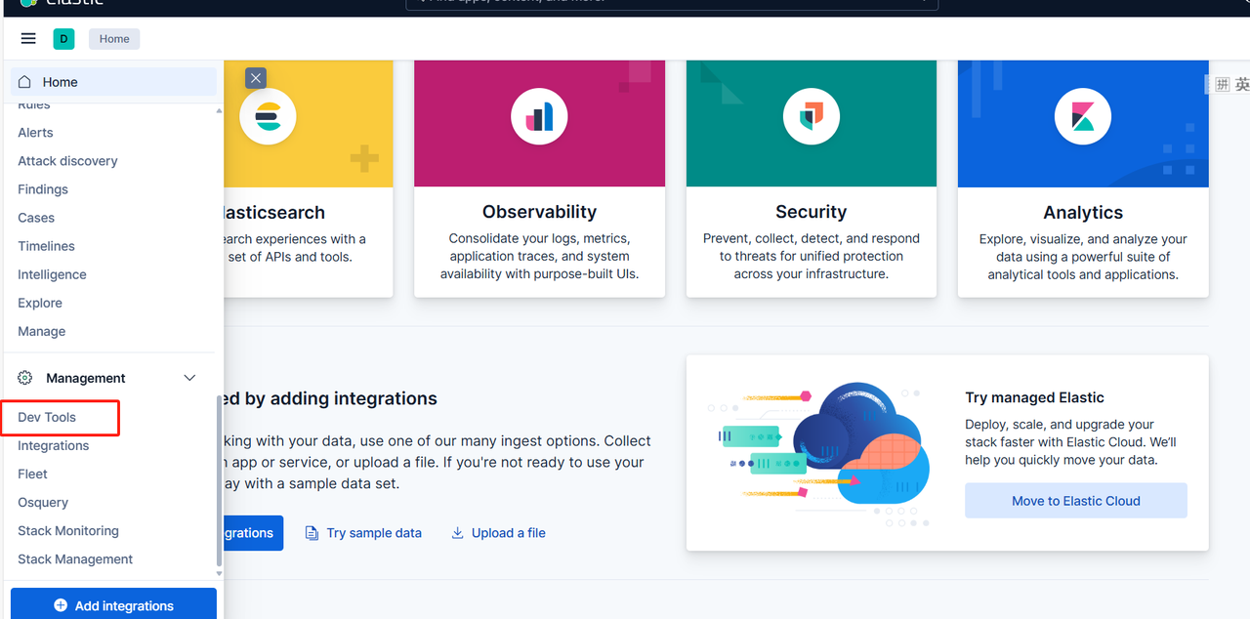Click the search bar at top

(672, 5)
